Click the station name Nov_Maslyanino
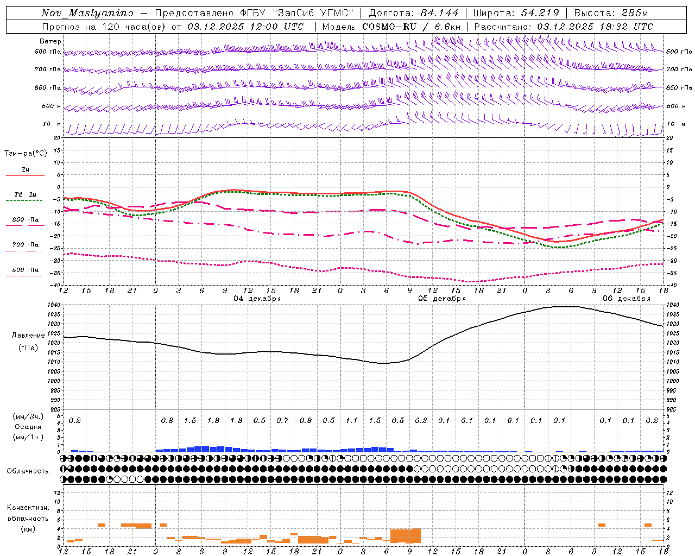Screen dimensions: 695x556 [x=87, y=13]
